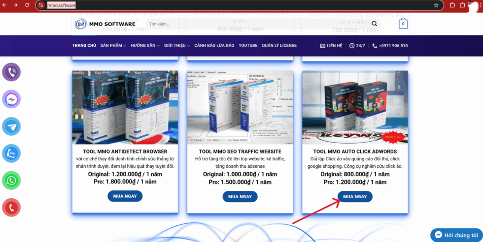483x242 pixels.
Task: Click the price text 'Pro: 1.500.000₫ / 1 năm'
Action: point(240,182)
